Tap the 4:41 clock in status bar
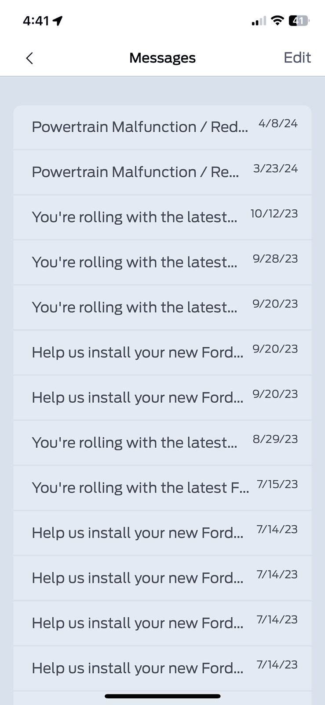 36,21
